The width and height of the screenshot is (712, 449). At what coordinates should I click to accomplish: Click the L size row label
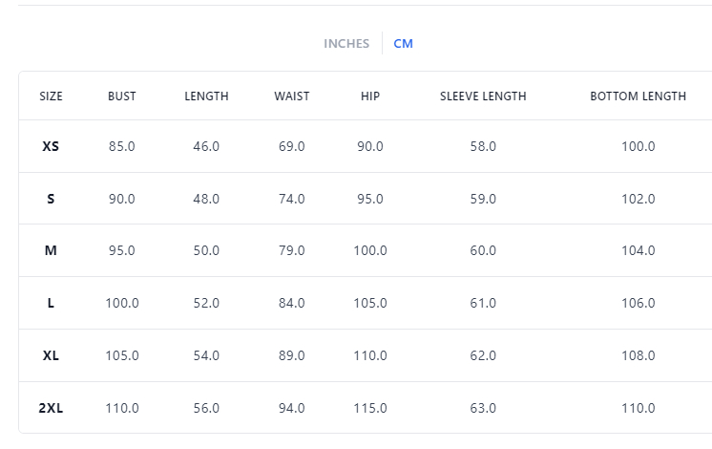(x=51, y=304)
